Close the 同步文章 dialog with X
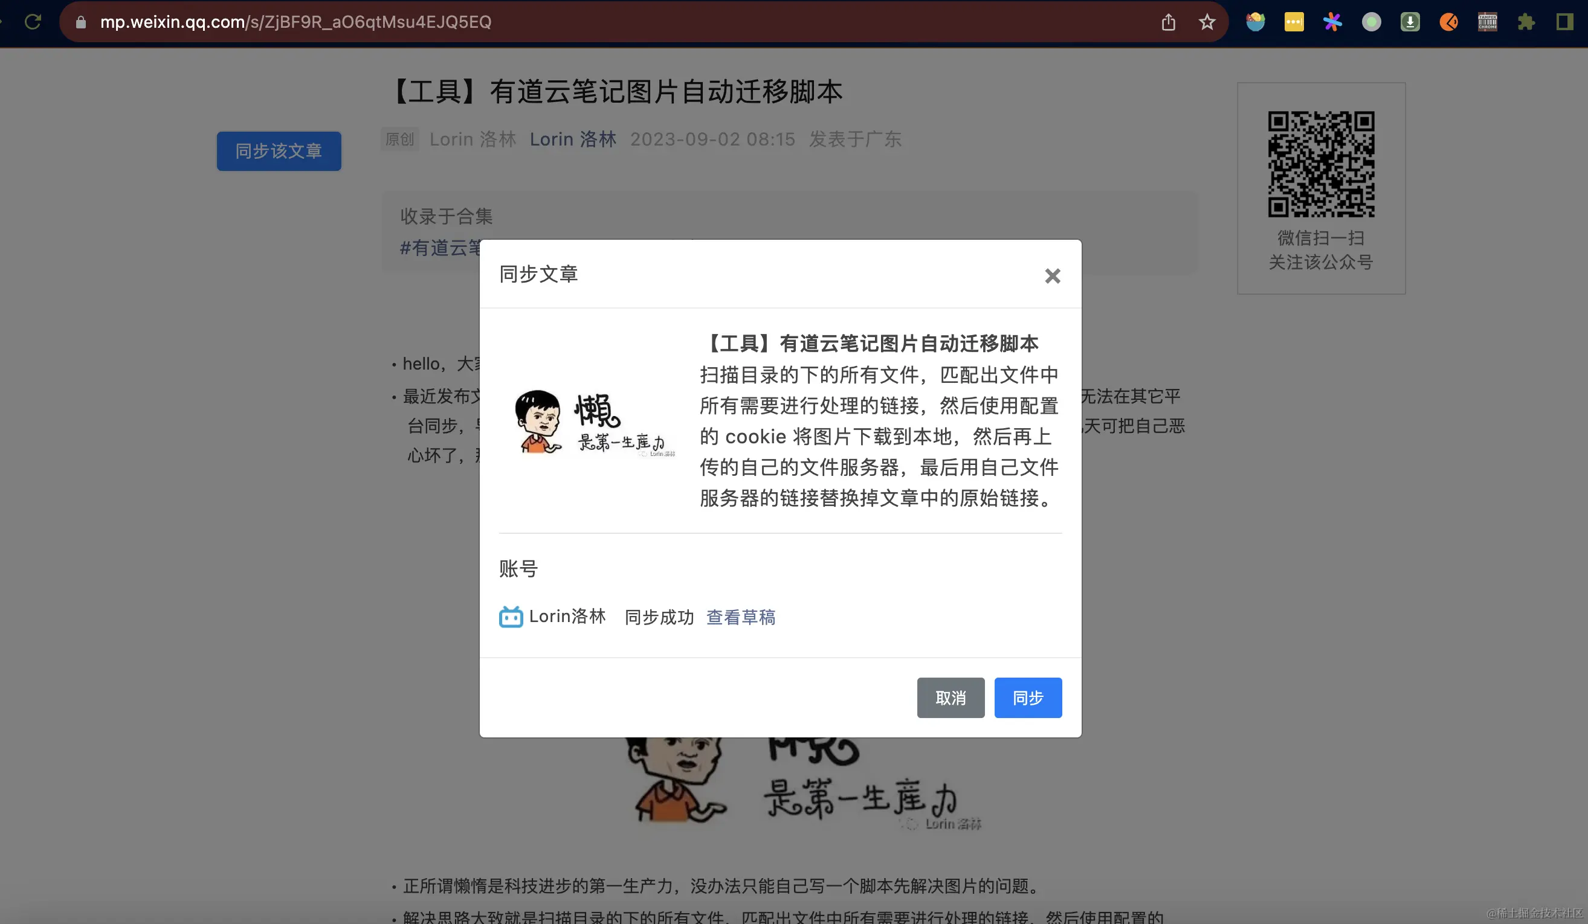The width and height of the screenshot is (1588, 924). point(1052,276)
